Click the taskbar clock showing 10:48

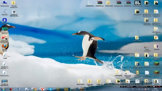pos(155,89)
